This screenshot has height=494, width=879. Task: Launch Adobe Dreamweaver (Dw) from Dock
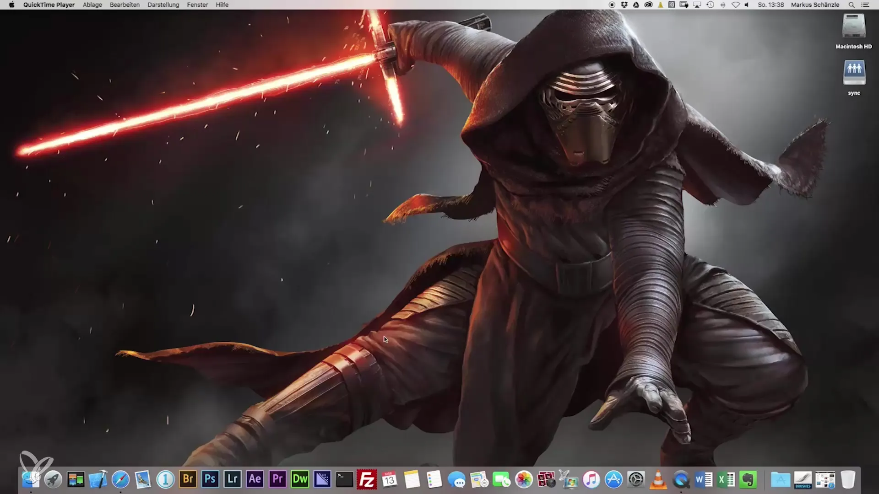pyautogui.click(x=300, y=479)
